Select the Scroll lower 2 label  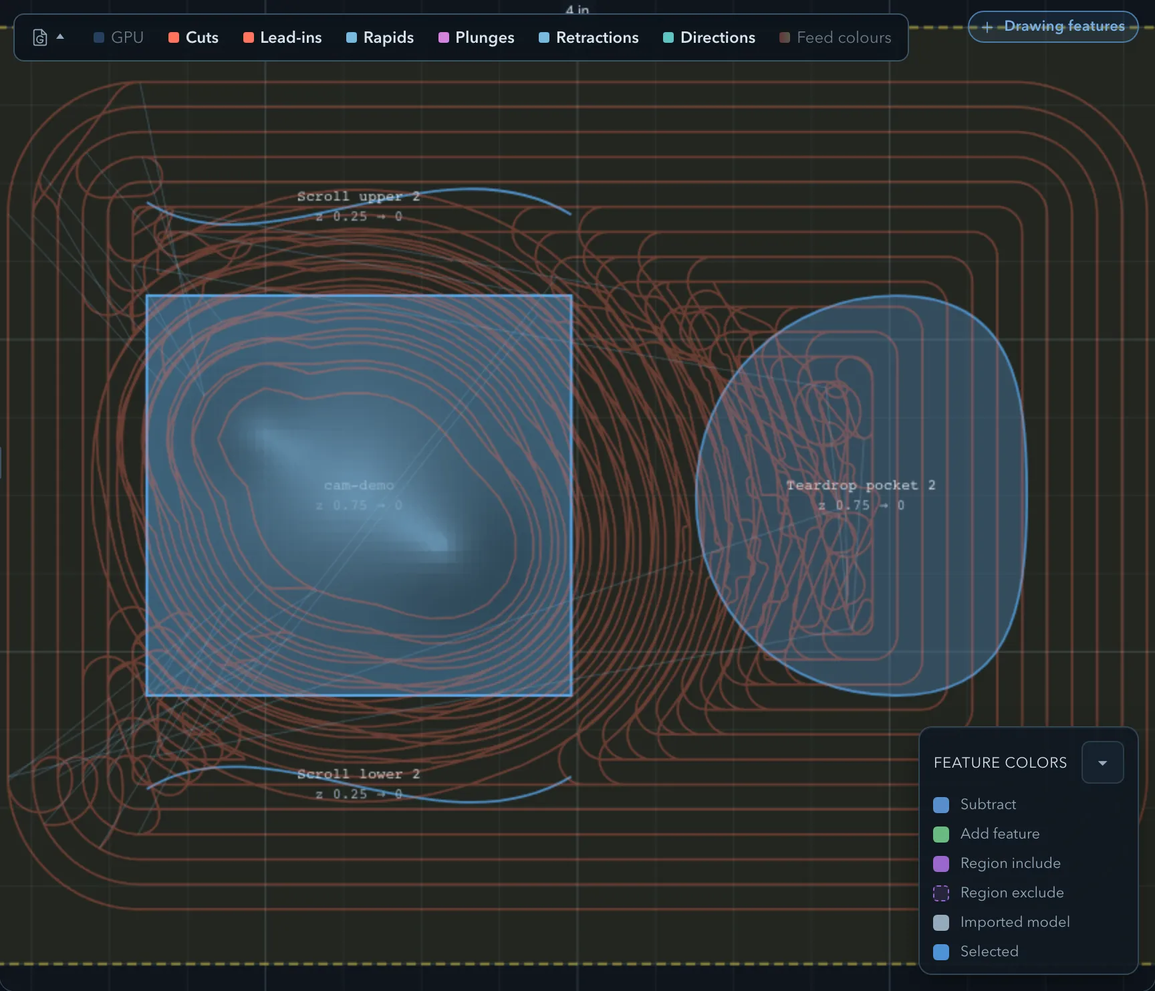[x=358, y=774]
